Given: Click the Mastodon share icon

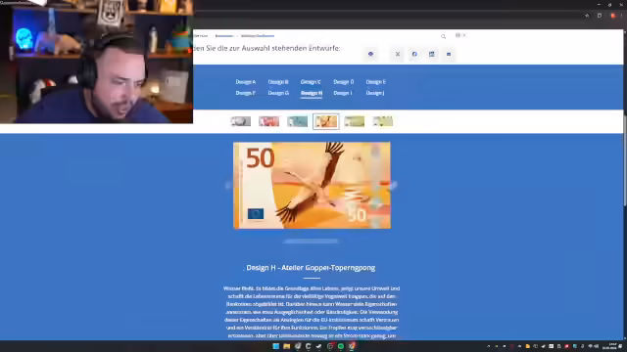Looking at the screenshot, I should [x=370, y=54].
